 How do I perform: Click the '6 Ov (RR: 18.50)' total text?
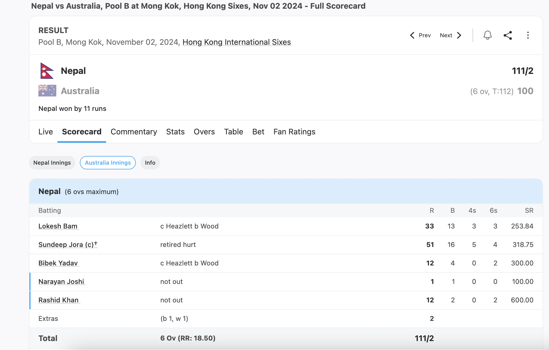tap(188, 338)
